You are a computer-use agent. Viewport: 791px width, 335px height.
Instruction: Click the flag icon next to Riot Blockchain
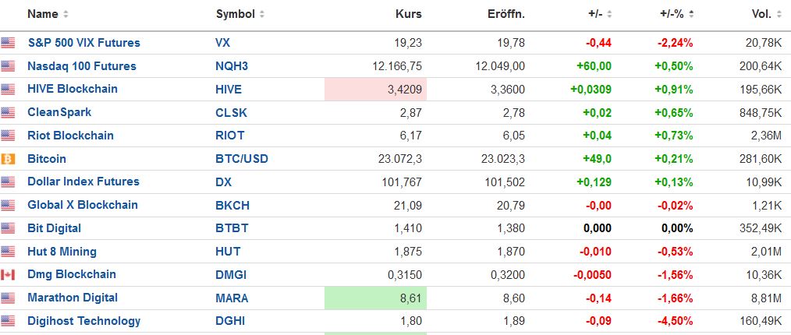point(8,136)
